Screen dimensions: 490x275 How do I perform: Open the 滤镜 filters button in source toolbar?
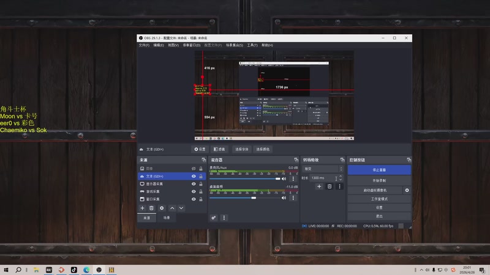[x=219, y=149]
